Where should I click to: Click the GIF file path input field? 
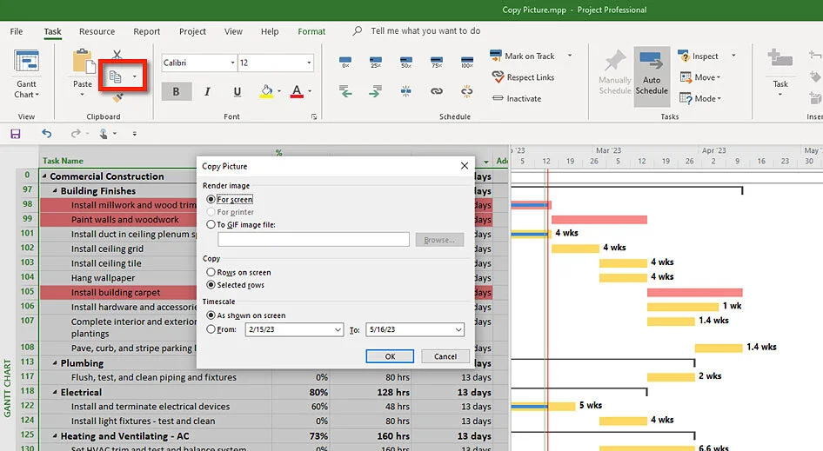tap(313, 240)
